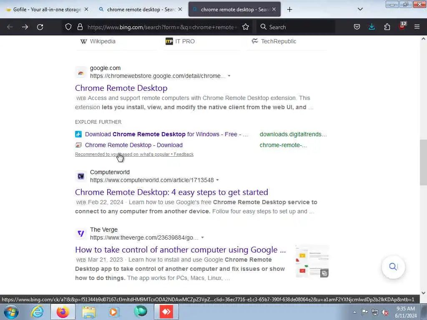Click the Feedback link
Image resolution: width=427 pixels, height=320 pixels.
(x=183, y=154)
